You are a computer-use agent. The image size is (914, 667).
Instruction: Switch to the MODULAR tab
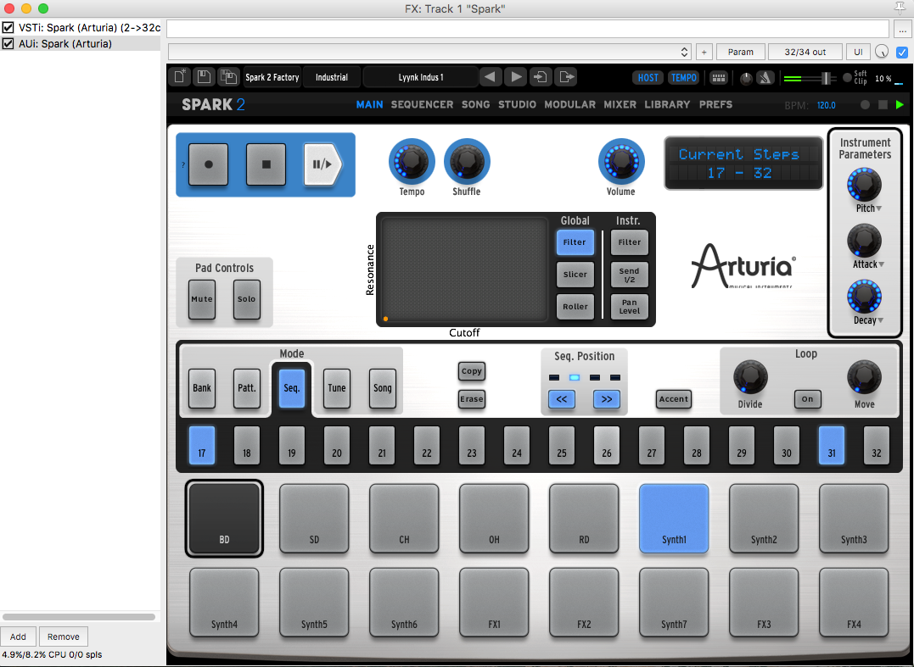click(570, 105)
